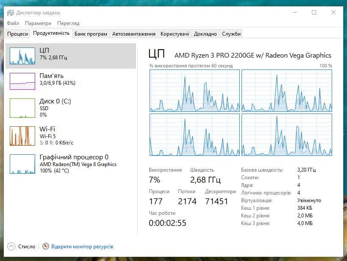Click the Кеш 1 рівня value 384 КБ
Screen dimensions: 347x261
click(x=305, y=208)
